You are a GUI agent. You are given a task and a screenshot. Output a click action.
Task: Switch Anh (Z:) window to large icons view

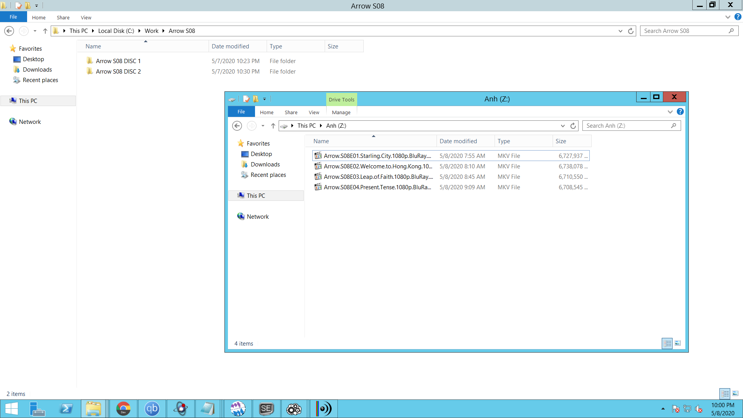678,343
